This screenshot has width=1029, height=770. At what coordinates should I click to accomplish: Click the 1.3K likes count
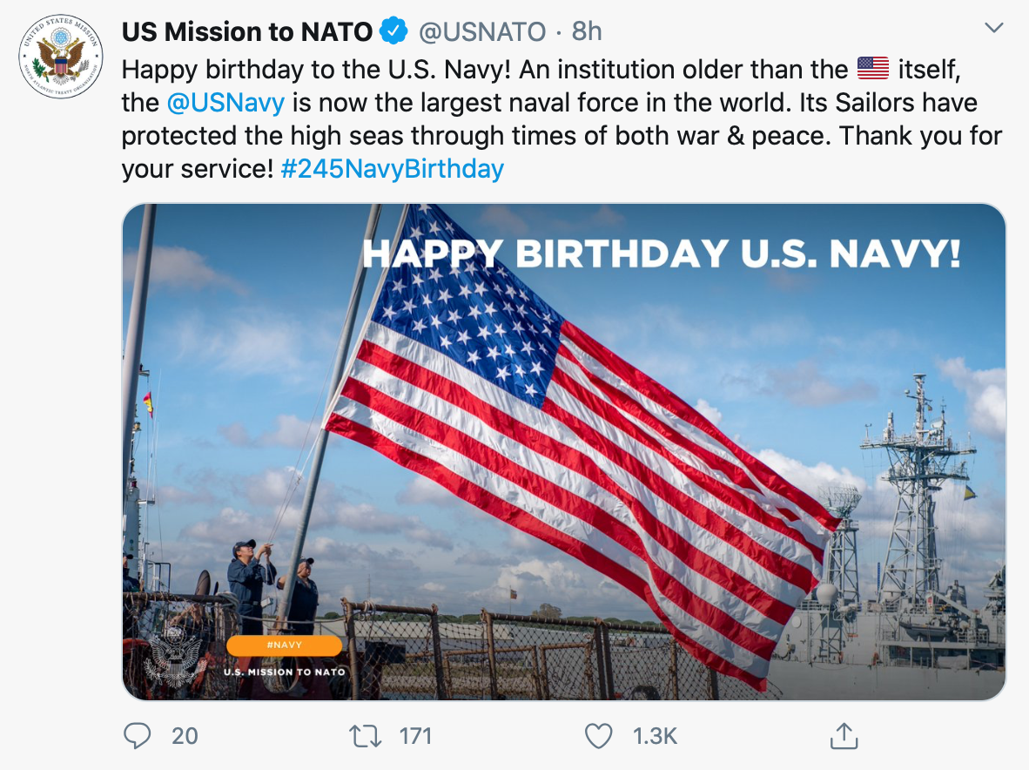pyautogui.click(x=655, y=736)
